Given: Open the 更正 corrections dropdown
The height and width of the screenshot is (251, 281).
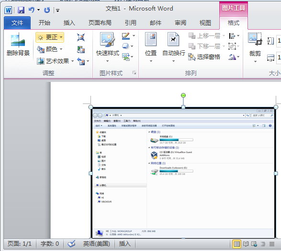Looking at the screenshot, I should [x=50, y=37].
